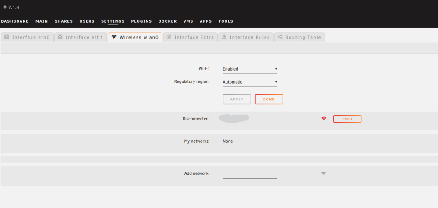
Task: Open the Interface Rules tab
Action: click(x=246, y=37)
